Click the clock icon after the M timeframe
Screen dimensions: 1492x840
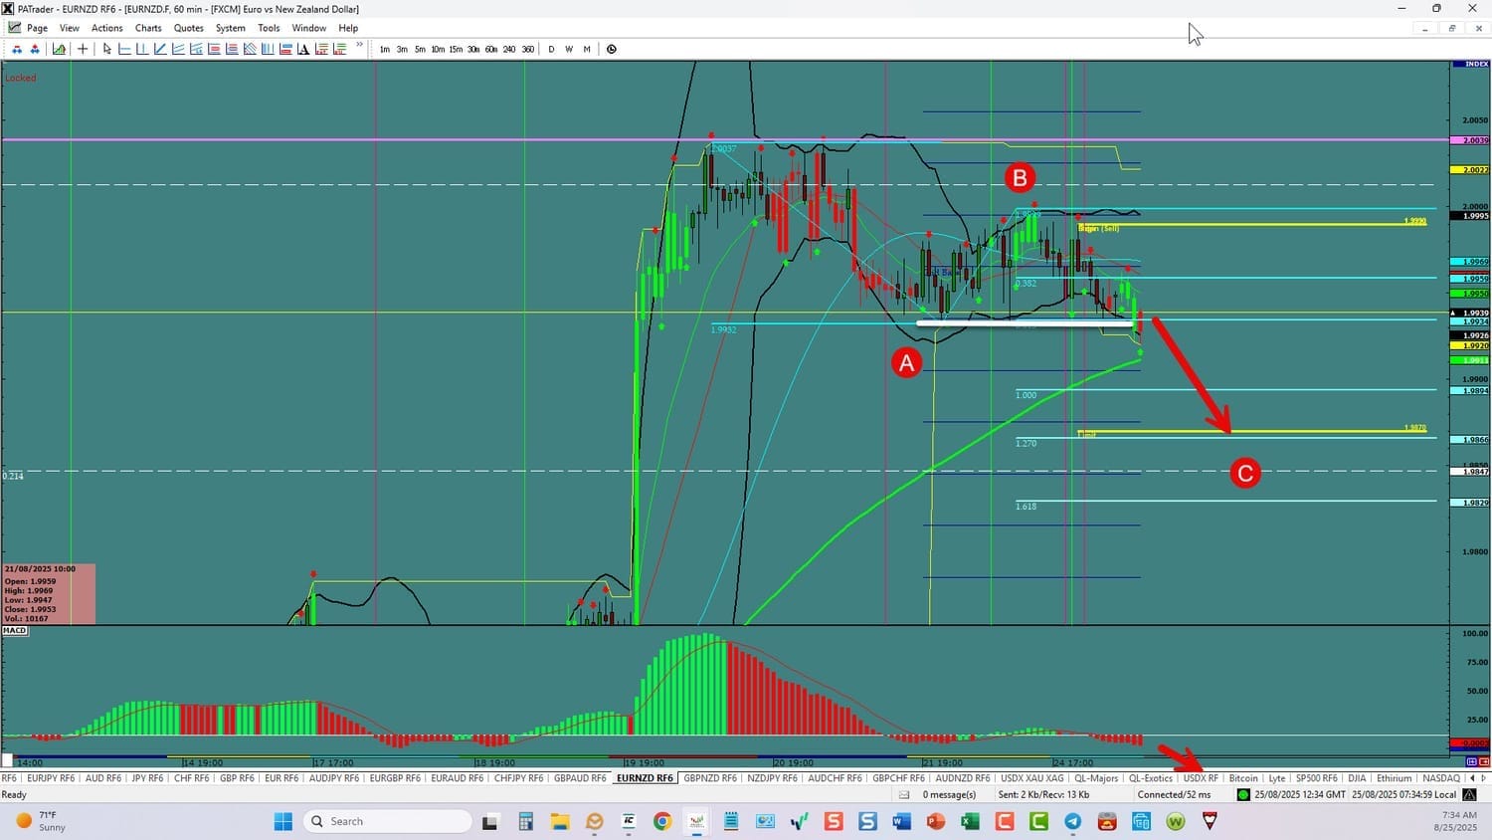pyautogui.click(x=612, y=49)
